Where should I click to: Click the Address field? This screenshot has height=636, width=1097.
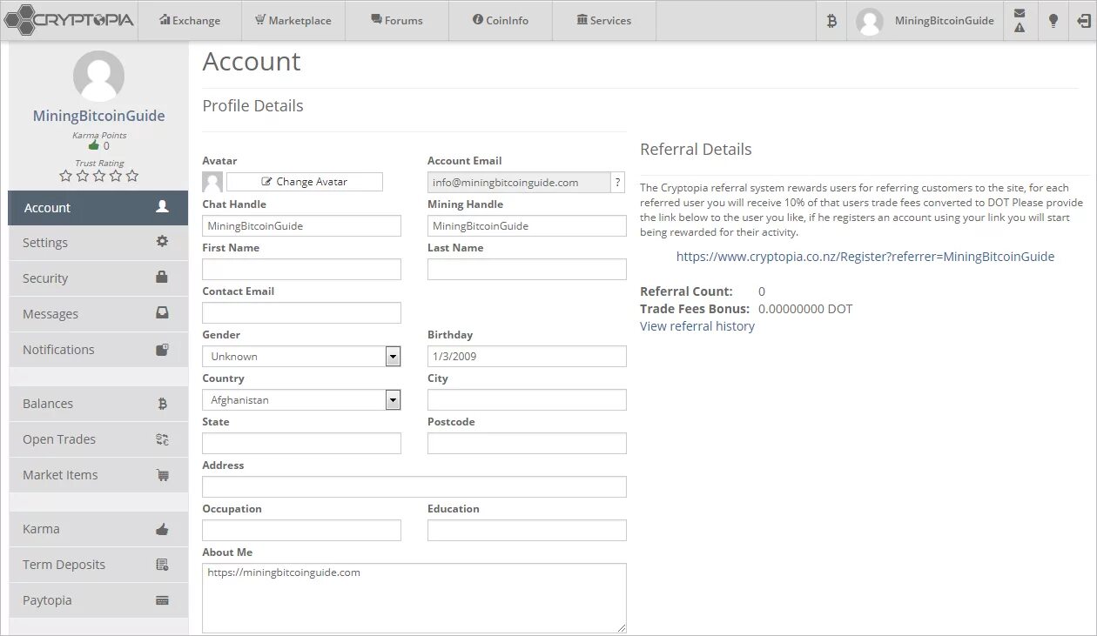tap(414, 487)
